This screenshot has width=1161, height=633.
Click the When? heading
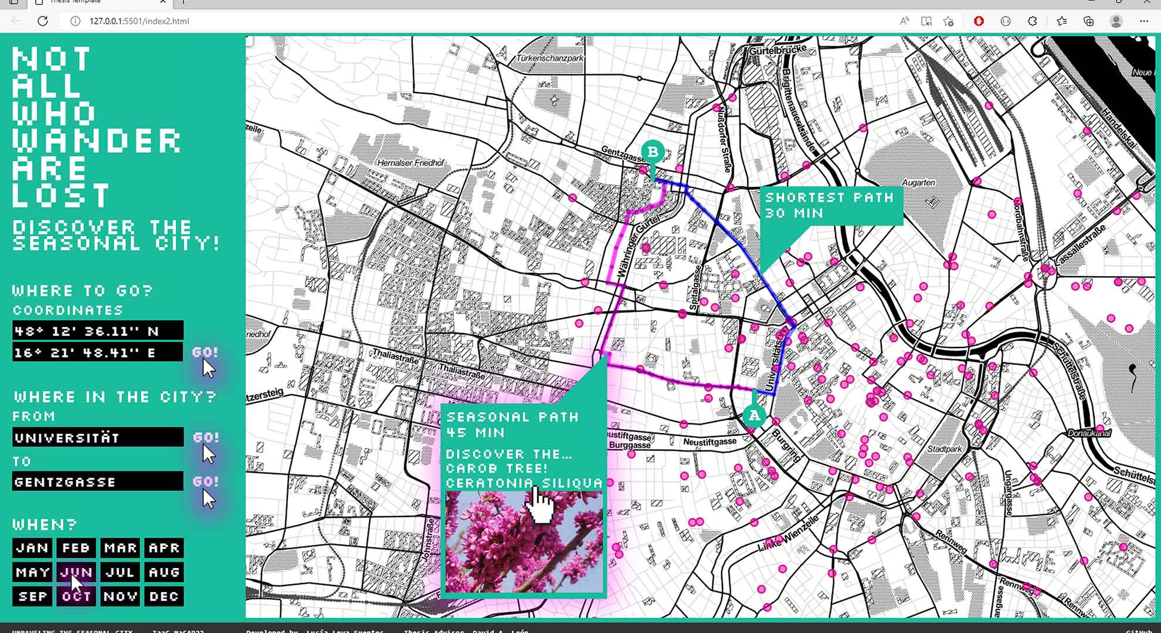click(x=45, y=524)
